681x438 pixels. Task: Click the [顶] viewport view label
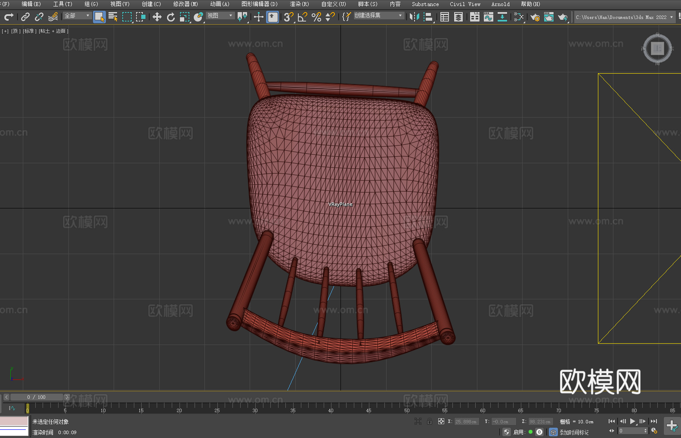click(x=16, y=31)
